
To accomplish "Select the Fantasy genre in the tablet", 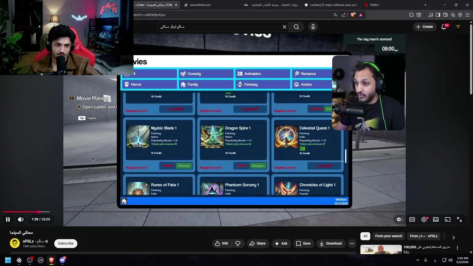I will 262,85.
